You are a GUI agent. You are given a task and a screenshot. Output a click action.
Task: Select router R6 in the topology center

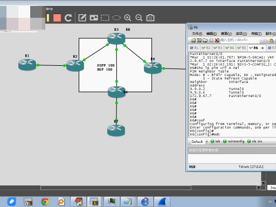pyautogui.click(x=116, y=92)
